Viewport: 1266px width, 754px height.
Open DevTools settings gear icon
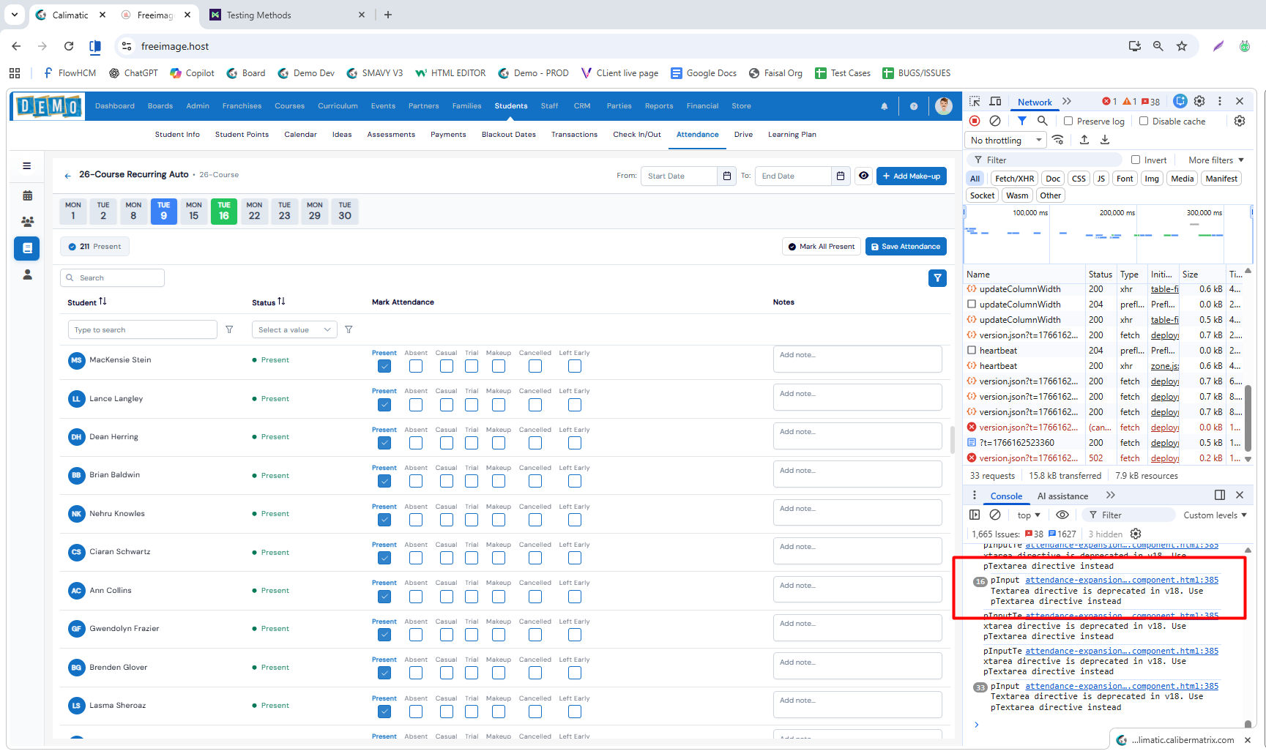[1199, 102]
